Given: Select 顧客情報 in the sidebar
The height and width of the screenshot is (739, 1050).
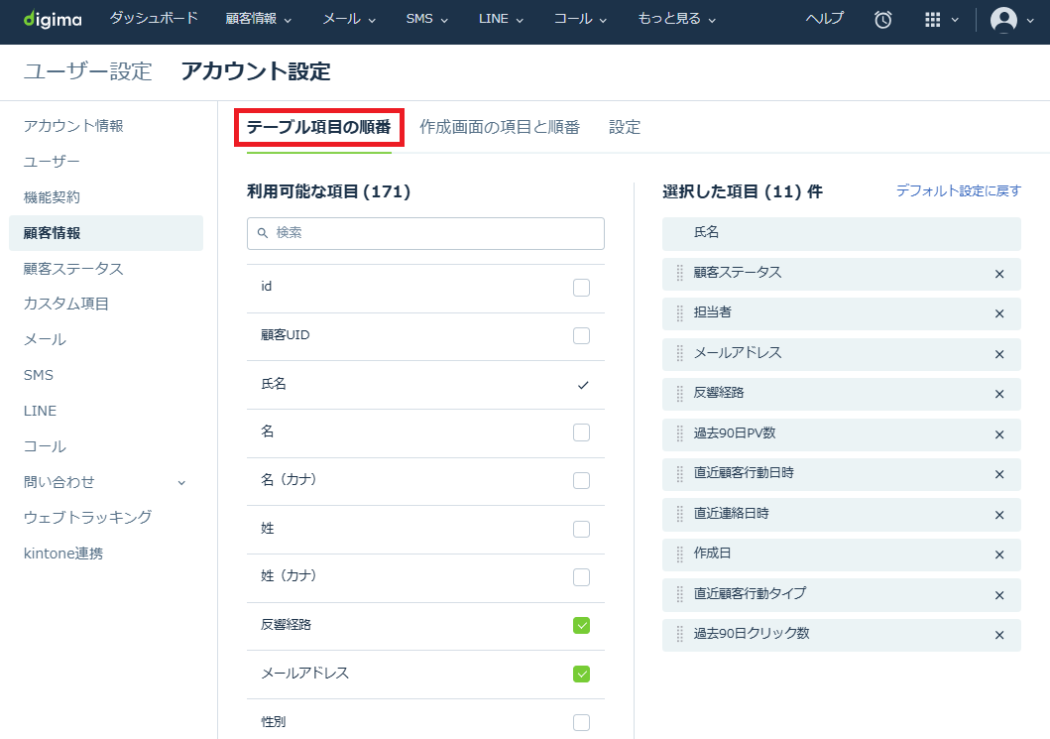Looking at the screenshot, I should click(x=106, y=233).
